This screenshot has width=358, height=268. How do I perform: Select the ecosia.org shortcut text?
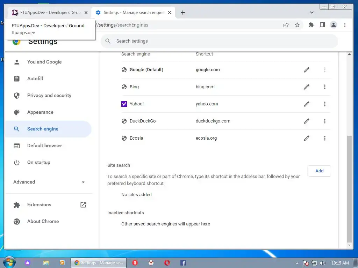tap(206, 138)
